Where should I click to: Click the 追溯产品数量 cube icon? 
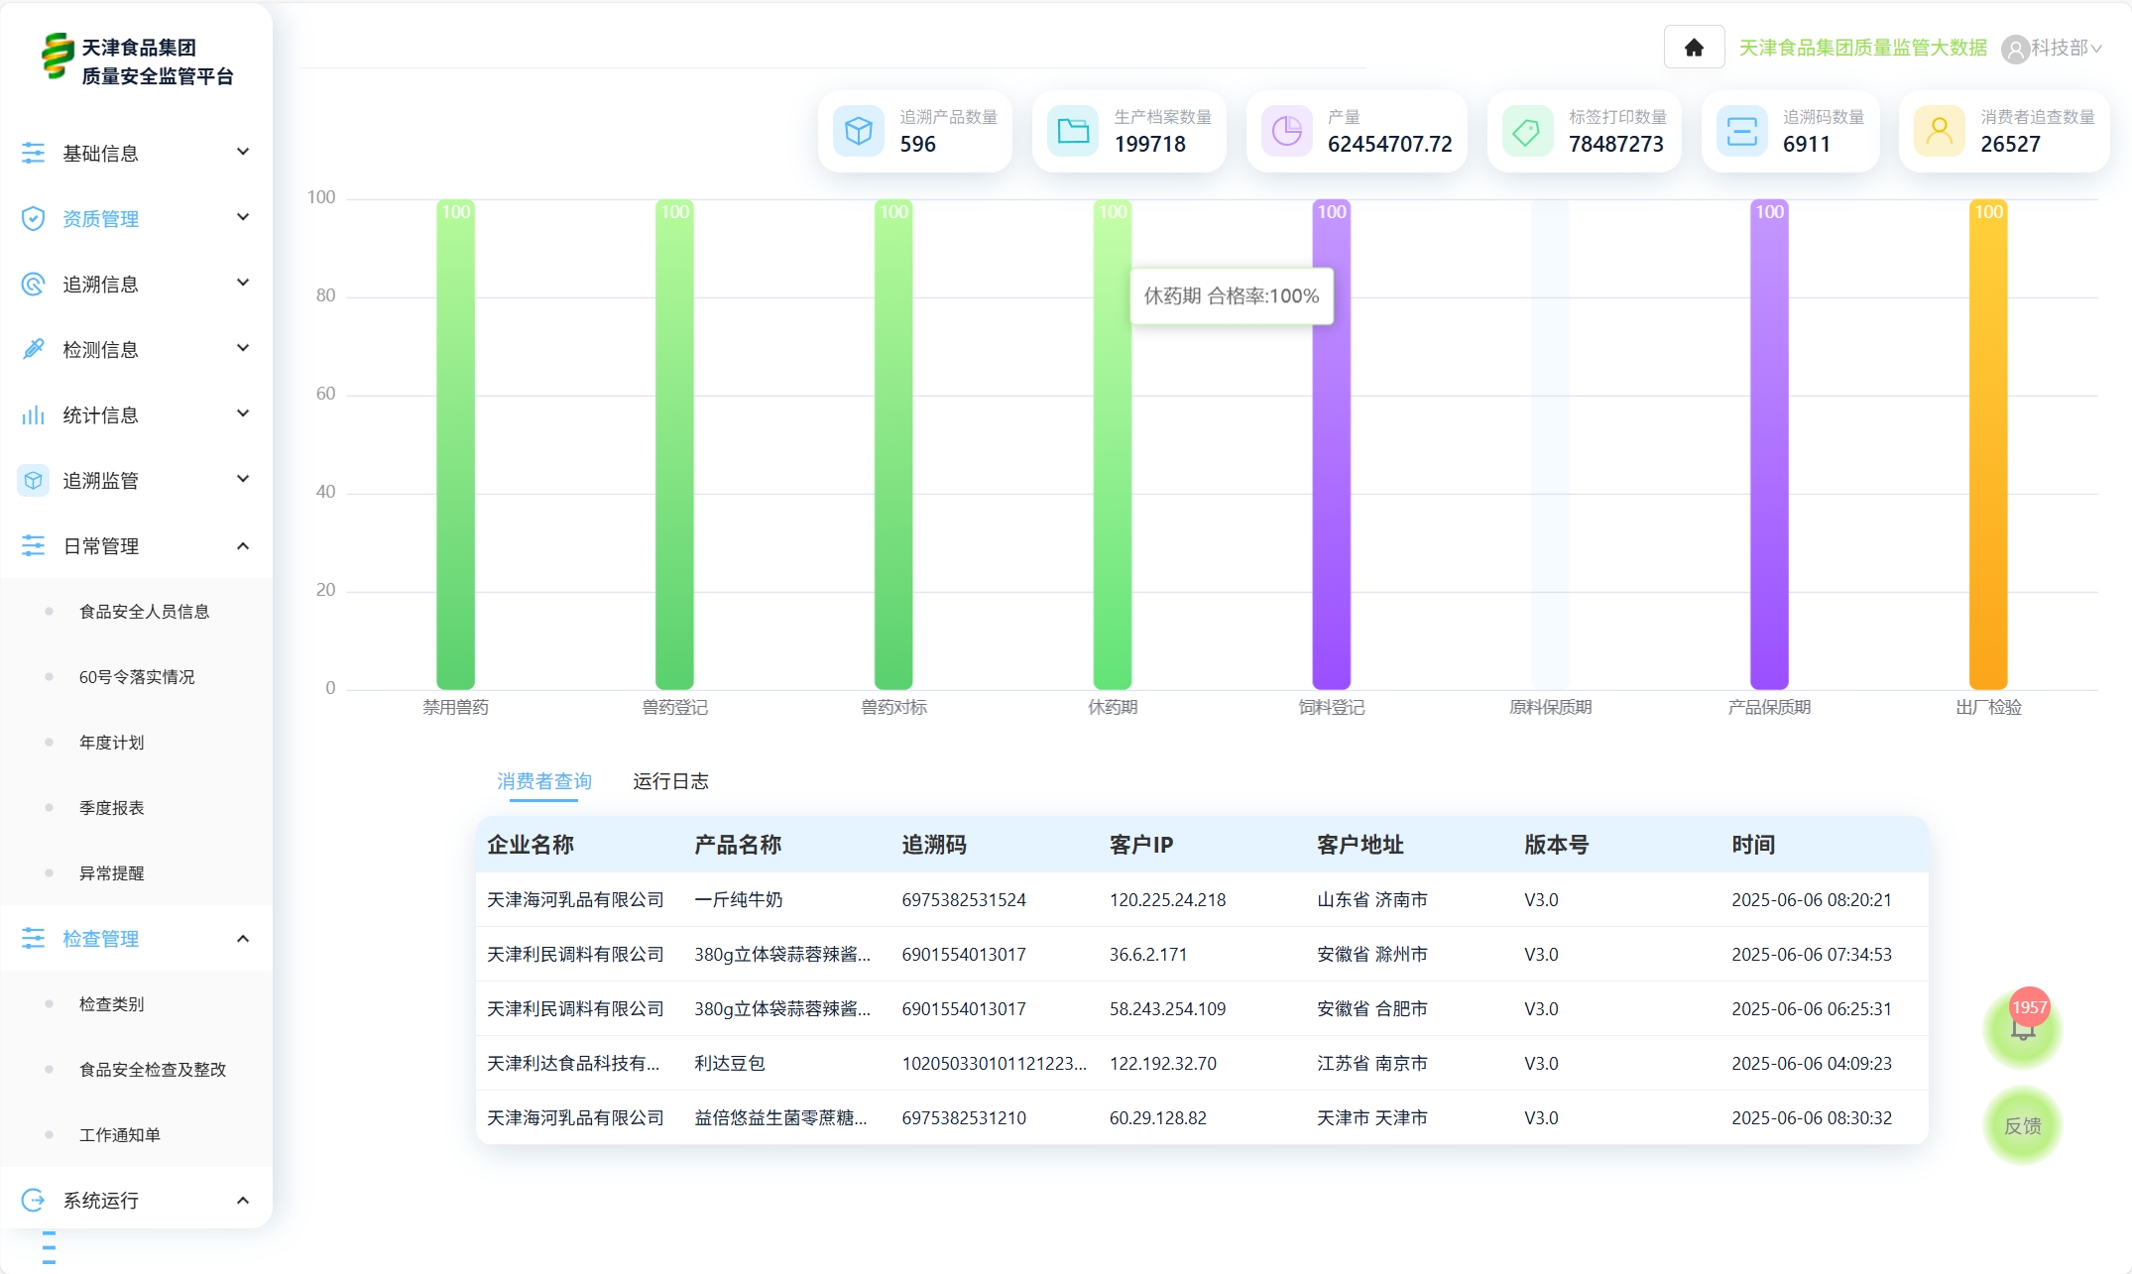point(859,131)
